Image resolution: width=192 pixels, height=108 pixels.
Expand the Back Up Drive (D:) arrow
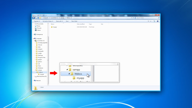(34, 76)
